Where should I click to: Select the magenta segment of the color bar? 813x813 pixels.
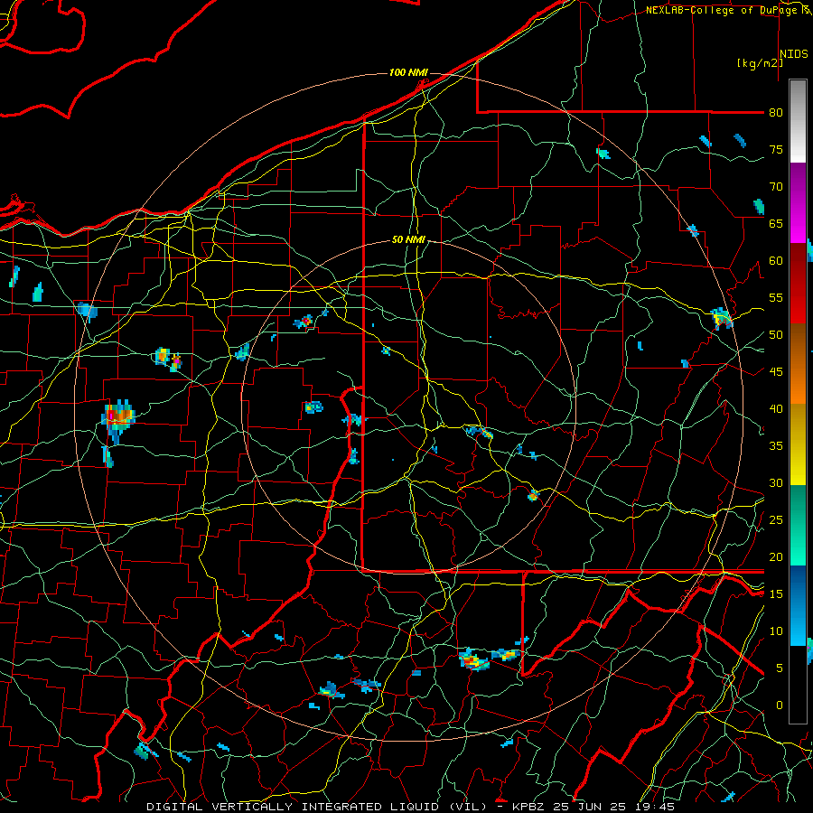(798, 222)
